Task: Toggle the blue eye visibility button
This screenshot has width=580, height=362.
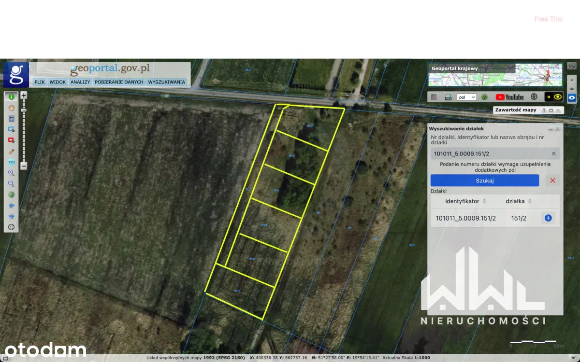Action: [572, 97]
